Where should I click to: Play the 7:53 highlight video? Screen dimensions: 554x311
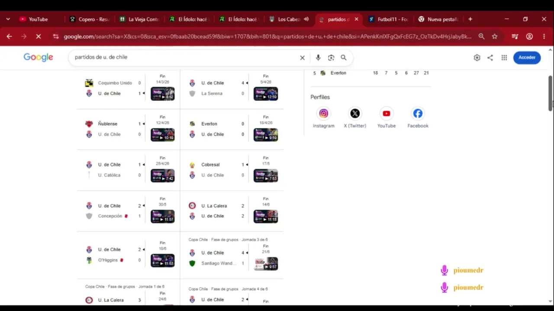[x=266, y=175]
